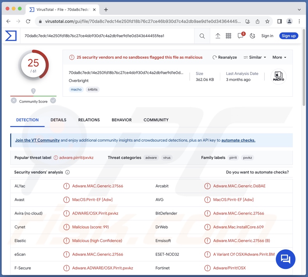Switch to the DETAILS tab
308x277 pixels.
pyautogui.click(x=58, y=120)
